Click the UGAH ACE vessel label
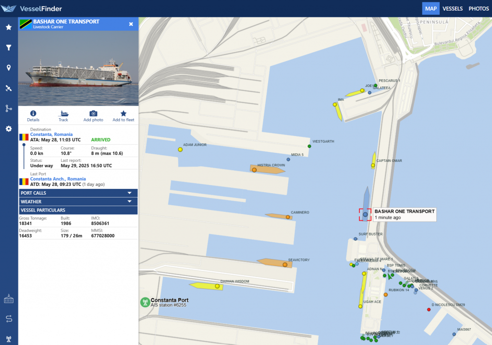 [372, 302]
